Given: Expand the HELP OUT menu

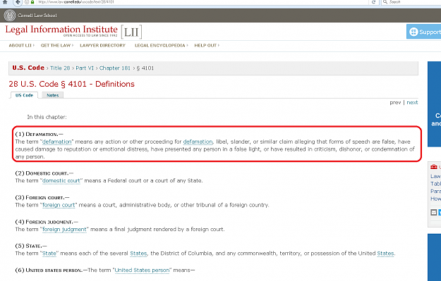Looking at the screenshot, I should click(x=207, y=46).
